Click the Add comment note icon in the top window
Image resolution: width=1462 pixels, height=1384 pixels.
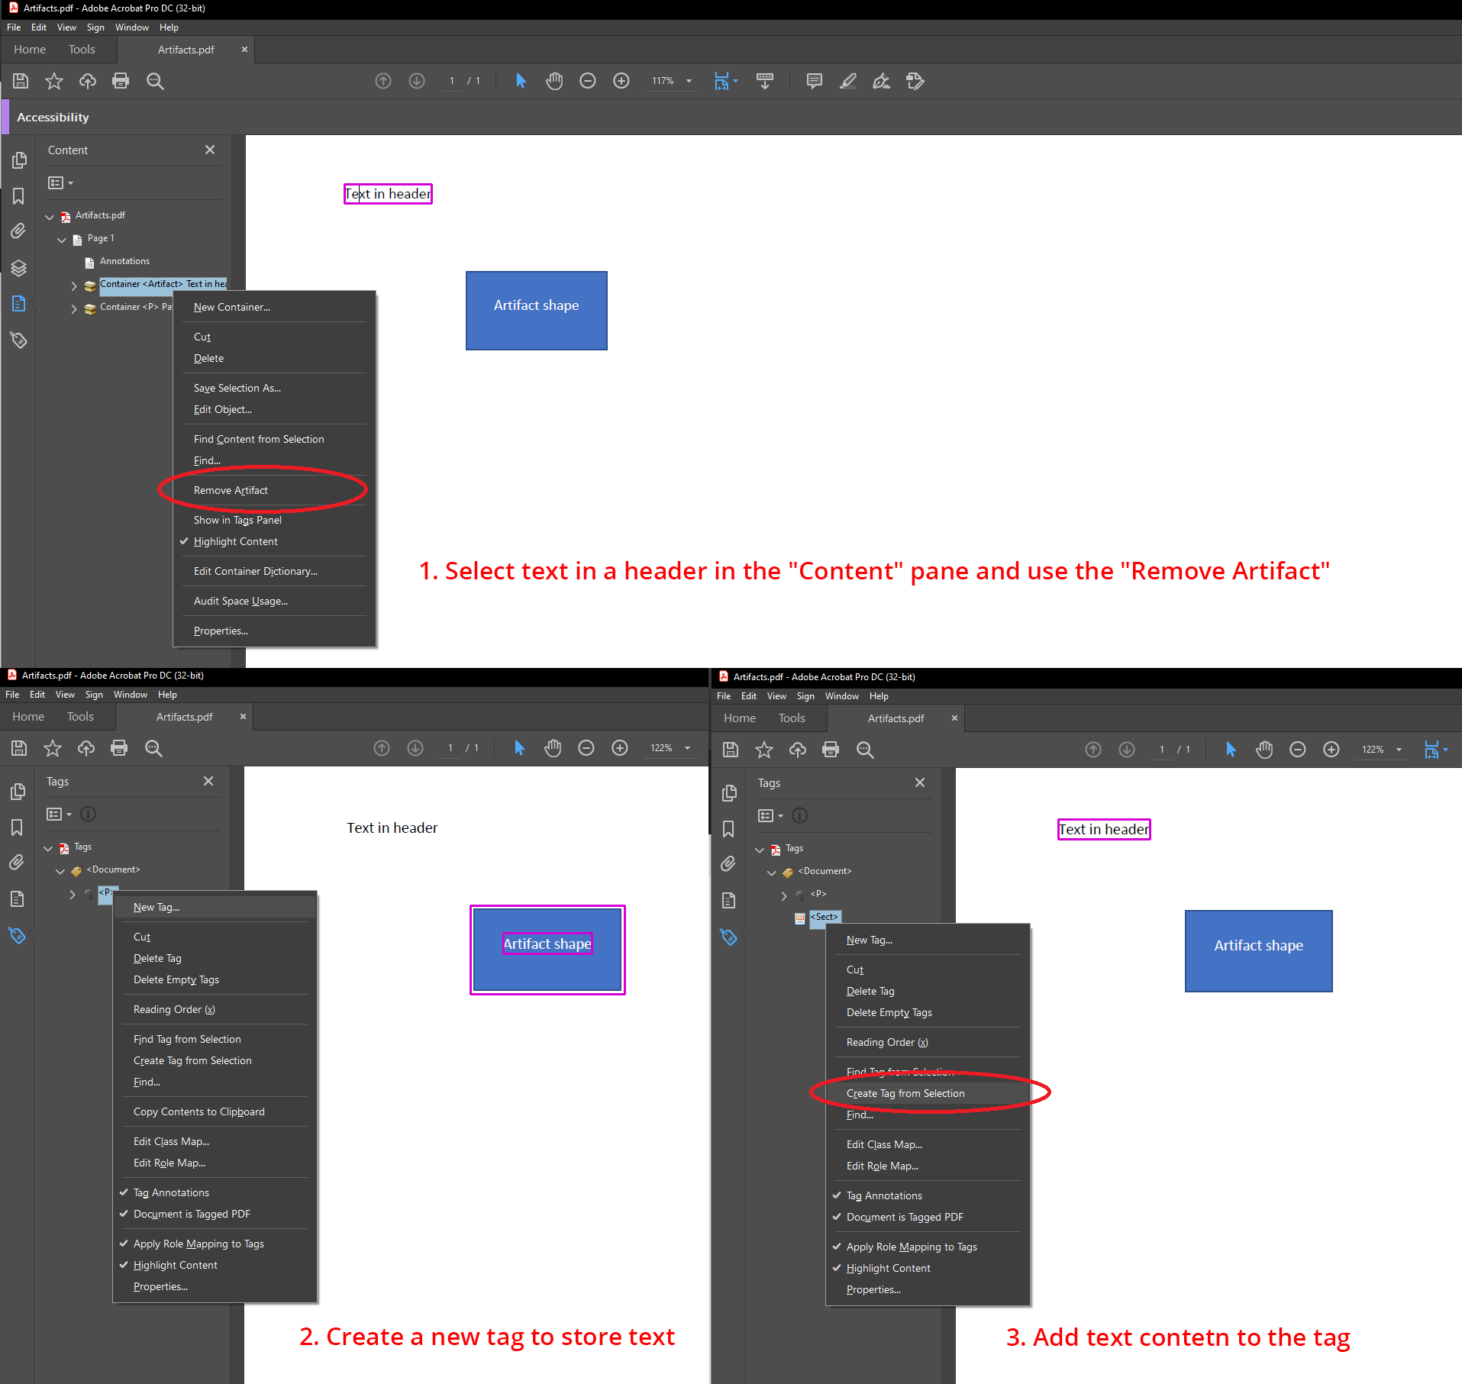pyautogui.click(x=815, y=81)
